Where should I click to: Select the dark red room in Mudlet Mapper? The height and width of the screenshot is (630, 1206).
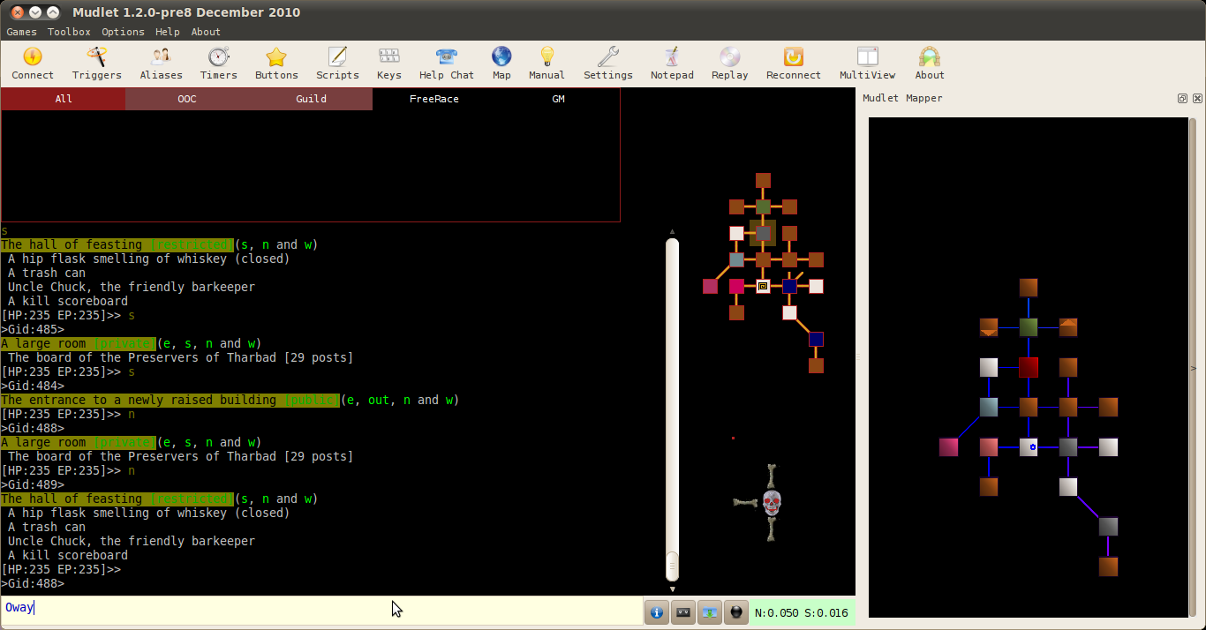point(1029,367)
